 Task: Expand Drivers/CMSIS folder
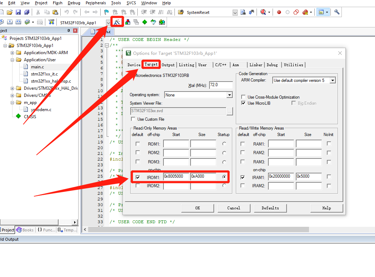pos(12,95)
